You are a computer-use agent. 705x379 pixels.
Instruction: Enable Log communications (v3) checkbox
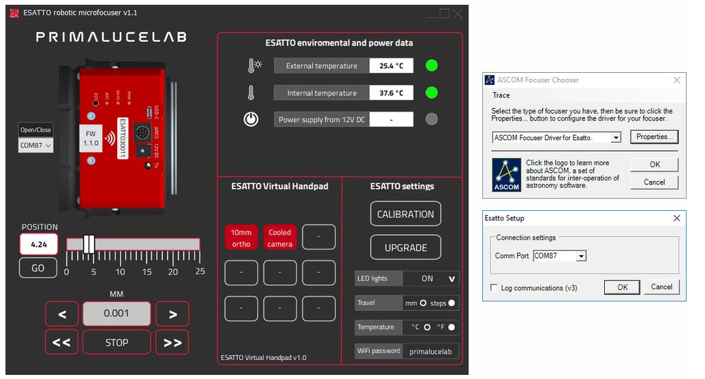[x=494, y=287]
